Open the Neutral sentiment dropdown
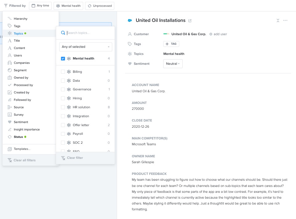Image resolution: width=296 pixels, height=219 pixels. click(x=173, y=64)
